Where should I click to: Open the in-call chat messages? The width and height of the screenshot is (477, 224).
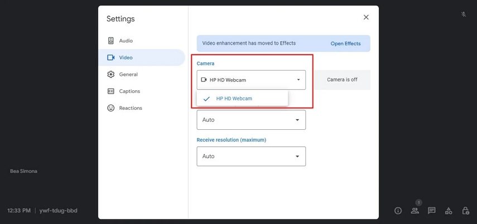[431, 211]
